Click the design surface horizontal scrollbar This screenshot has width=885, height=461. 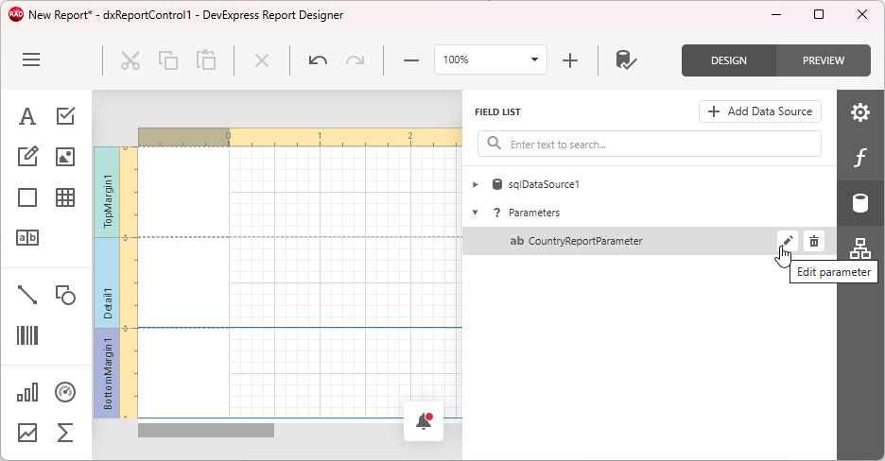pyautogui.click(x=206, y=431)
